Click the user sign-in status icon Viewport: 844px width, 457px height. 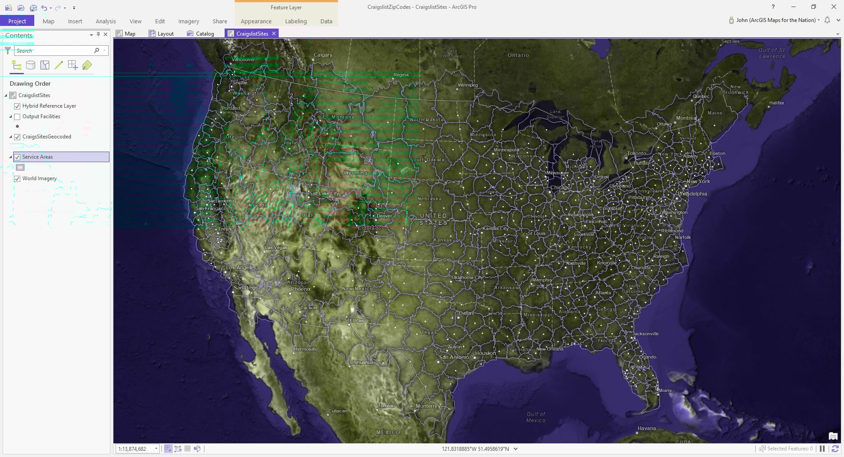tap(731, 20)
